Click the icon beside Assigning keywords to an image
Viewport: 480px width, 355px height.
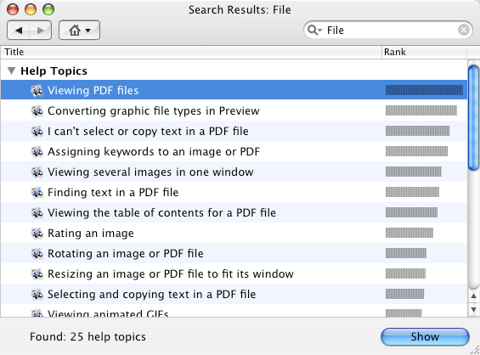(x=37, y=151)
